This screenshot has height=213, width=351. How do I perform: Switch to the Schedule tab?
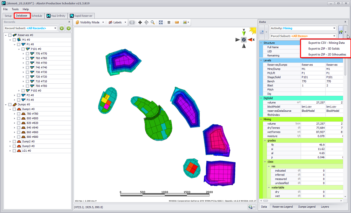point(37,16)
